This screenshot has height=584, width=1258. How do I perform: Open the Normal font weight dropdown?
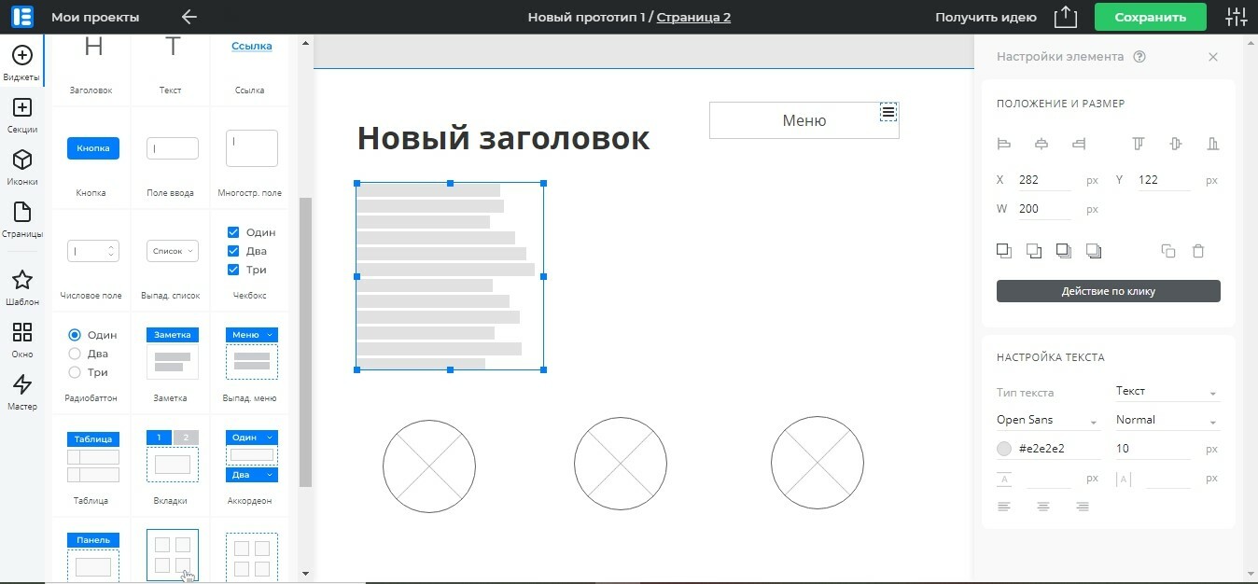(1167, 421)
